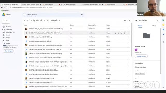The height and width of the screenshot is (93, 166).
Task: Click the Owner column header
Action: (72, 25)
